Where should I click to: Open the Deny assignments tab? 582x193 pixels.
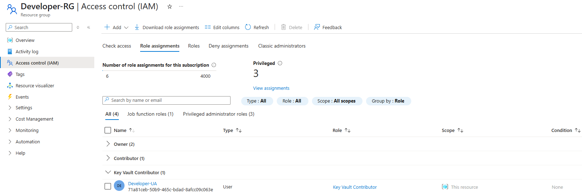point(228,46)
